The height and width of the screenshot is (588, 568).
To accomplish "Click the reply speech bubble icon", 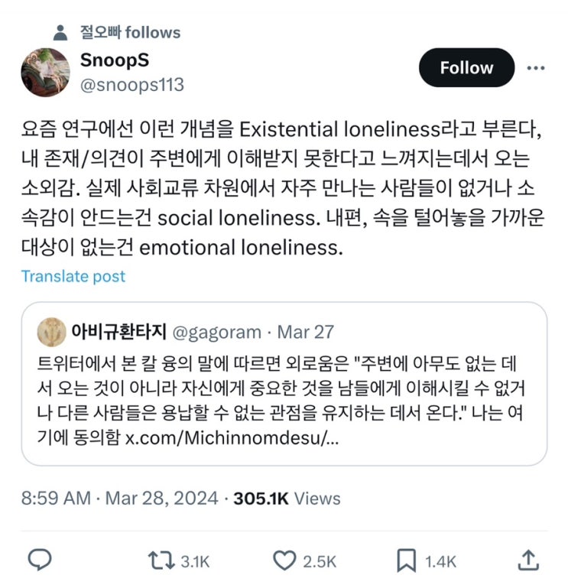I will click(x=40, y=560).
